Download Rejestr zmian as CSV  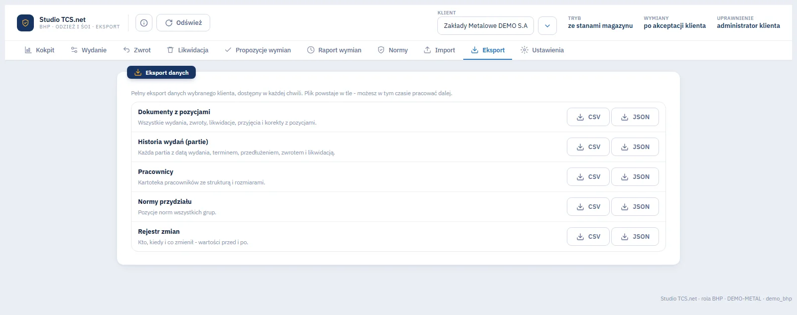[x=588, y=237]
